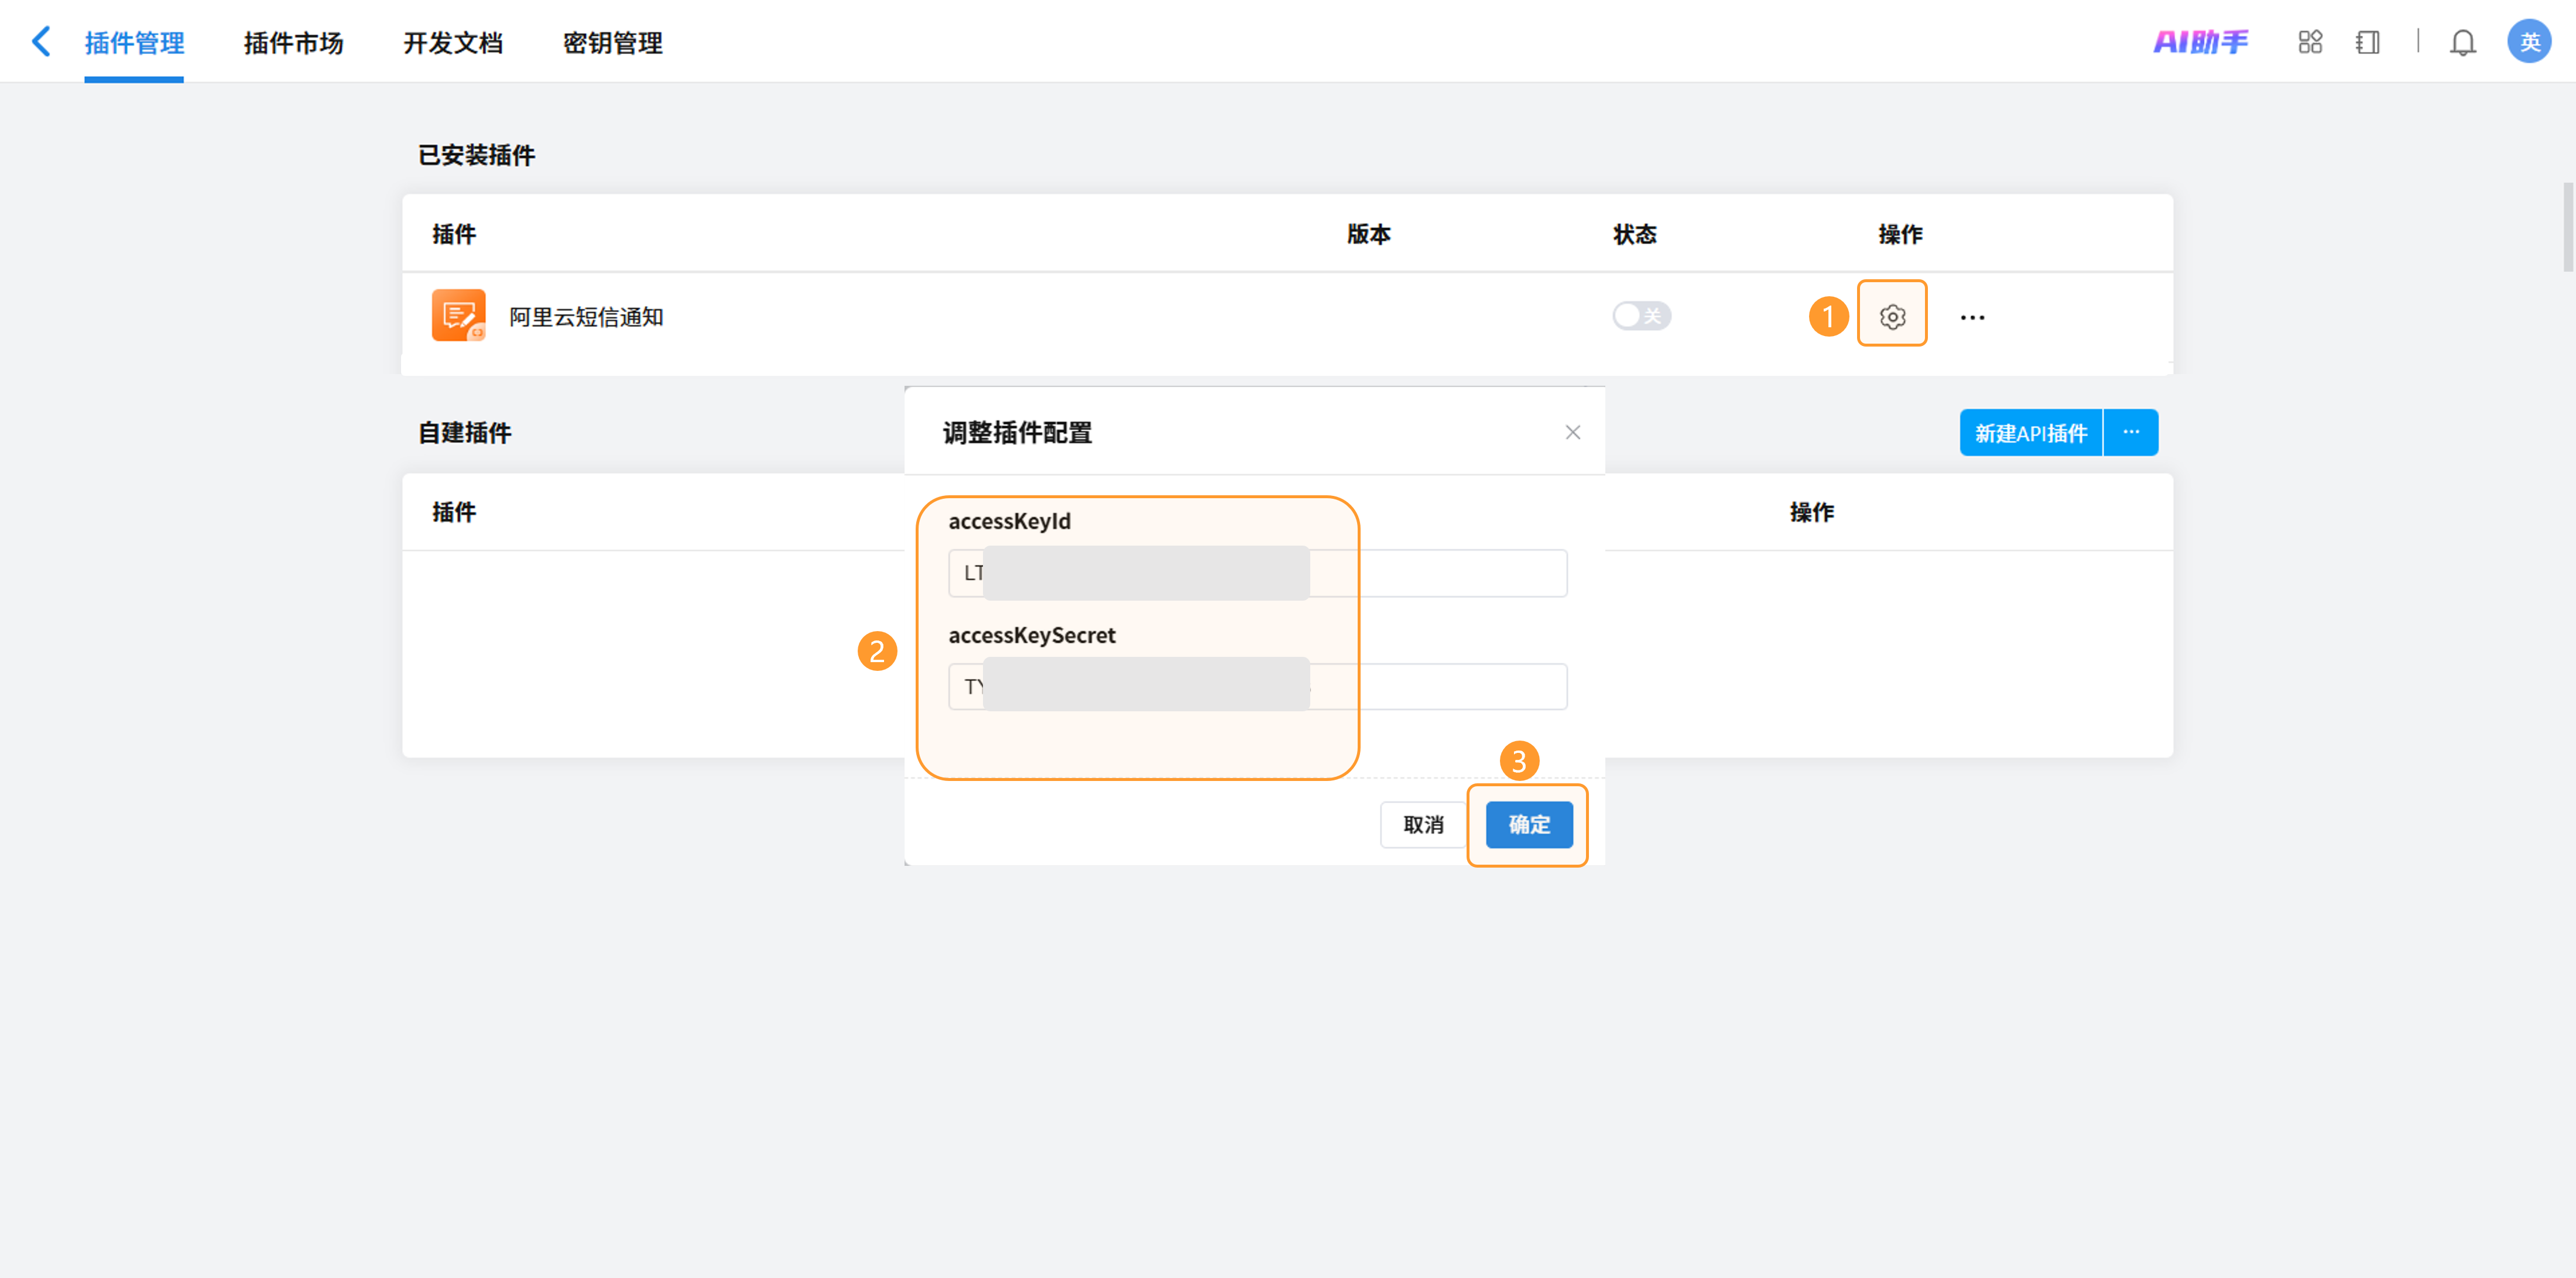Close the 调整插件配置 dialog
Viewport: 2576px width, 1278px height.
point(1572,432)
